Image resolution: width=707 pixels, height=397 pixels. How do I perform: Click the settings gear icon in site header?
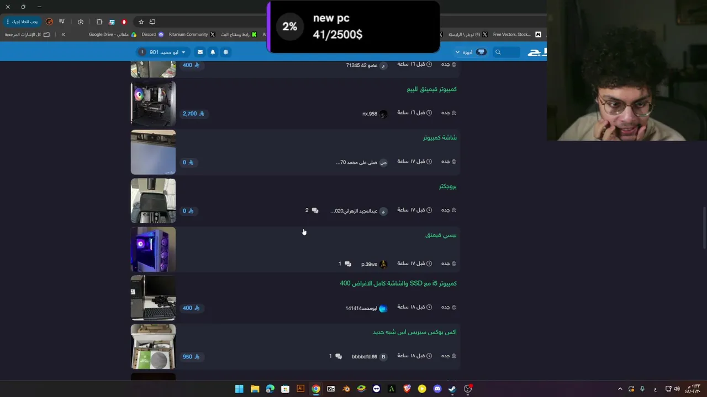225,52
